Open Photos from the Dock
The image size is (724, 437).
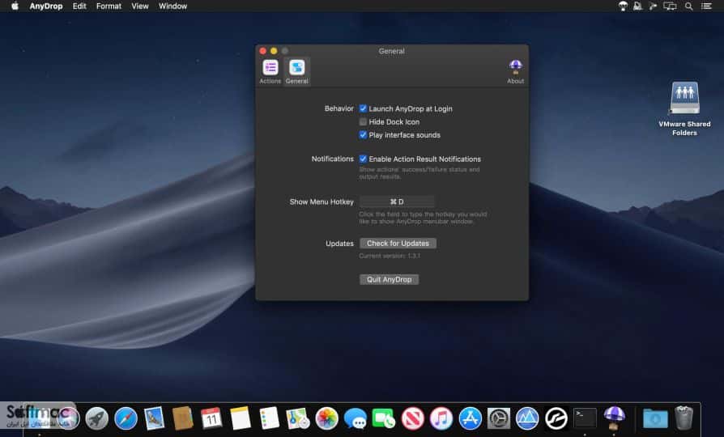pos(326,418)
